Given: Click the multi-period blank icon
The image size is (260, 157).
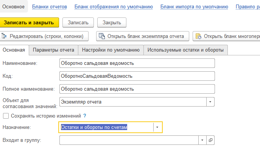Looking at the screenshot, I should point(198,36).
